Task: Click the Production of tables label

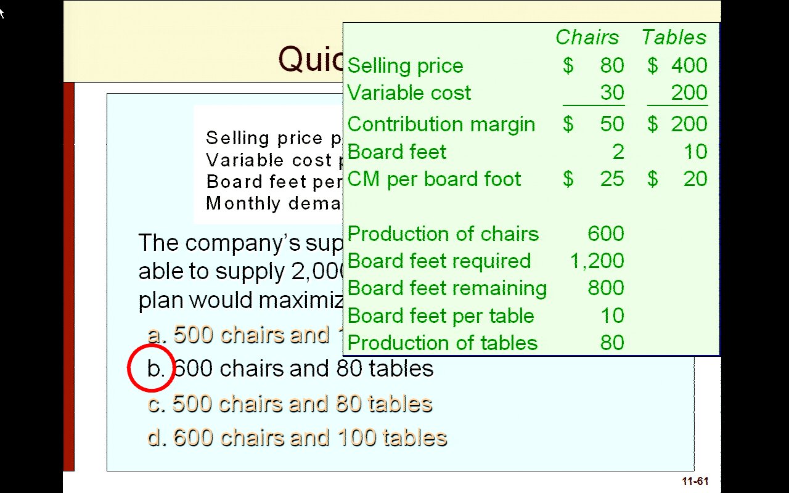Action: pyautogui.click(x=443, y=343)
